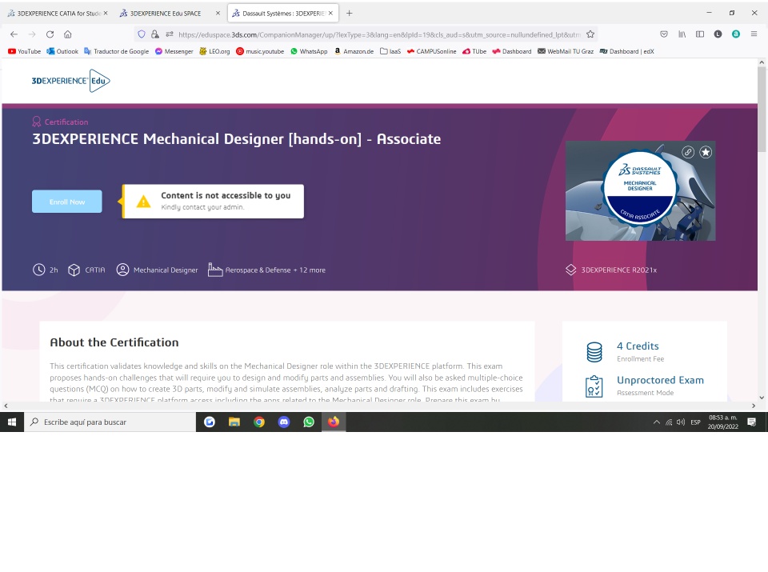Open Chrome from the taskbar

[x=259, y=422]
